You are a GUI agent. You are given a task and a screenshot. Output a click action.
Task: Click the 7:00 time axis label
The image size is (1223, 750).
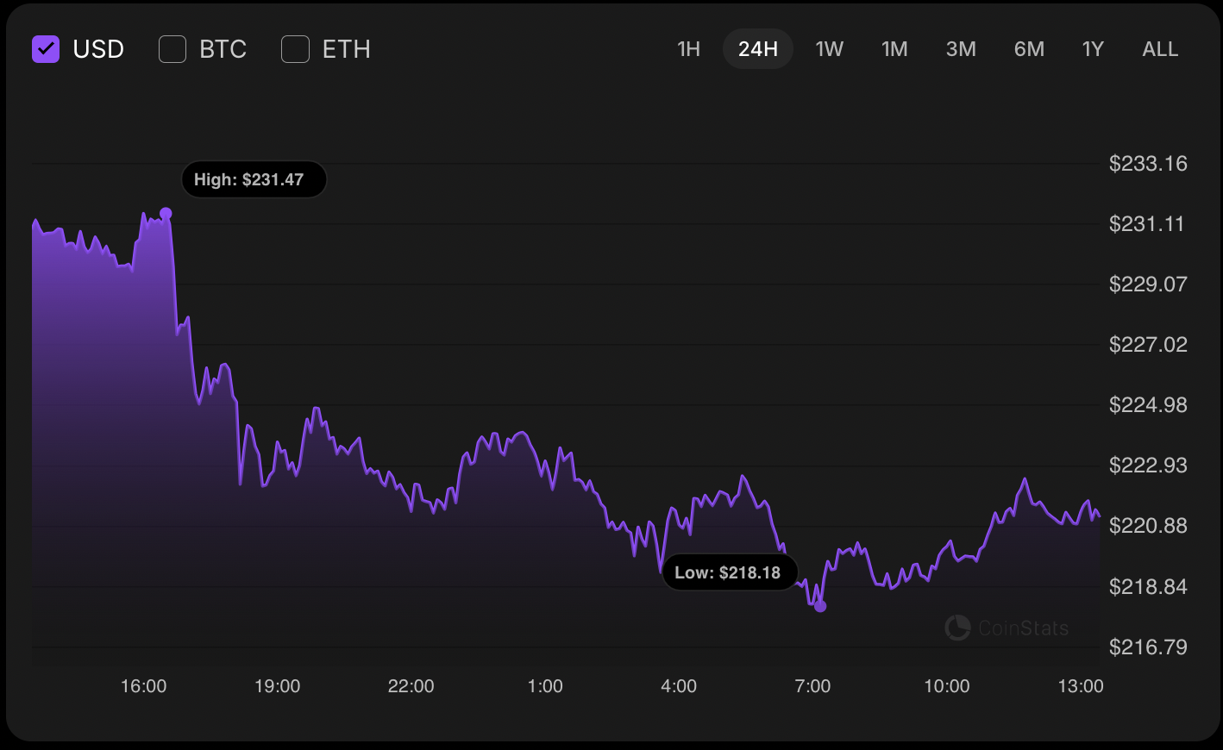coord(812,686)
